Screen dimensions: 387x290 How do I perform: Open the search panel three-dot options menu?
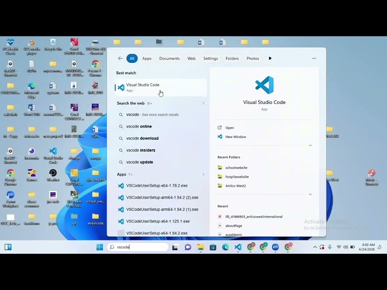[314, 59]
